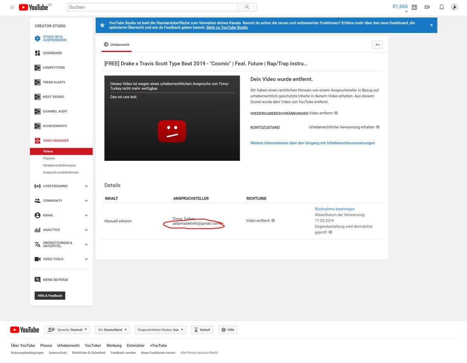Click the Trend Alerts sidebar icon
Image resolution: width=467 pixels, height=363 pixels.
tap(37, 82)
